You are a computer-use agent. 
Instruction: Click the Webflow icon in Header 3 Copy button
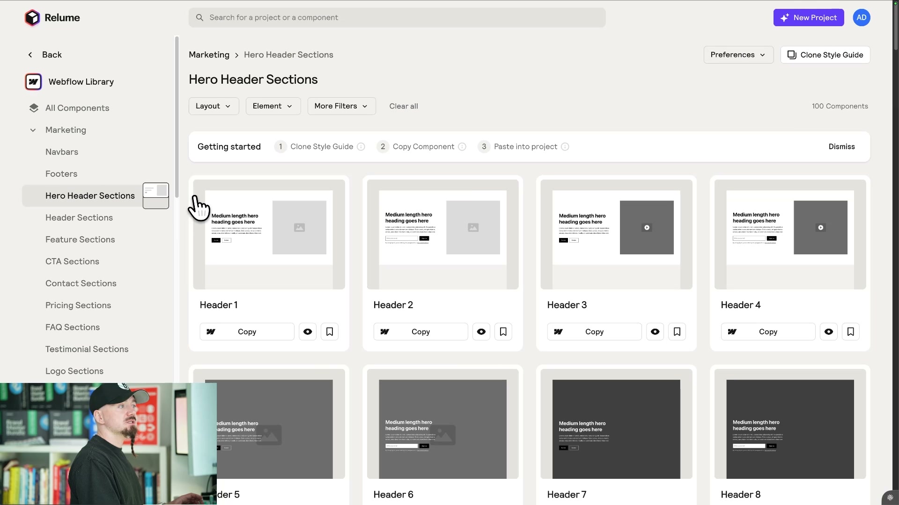[x=558, y=332]
